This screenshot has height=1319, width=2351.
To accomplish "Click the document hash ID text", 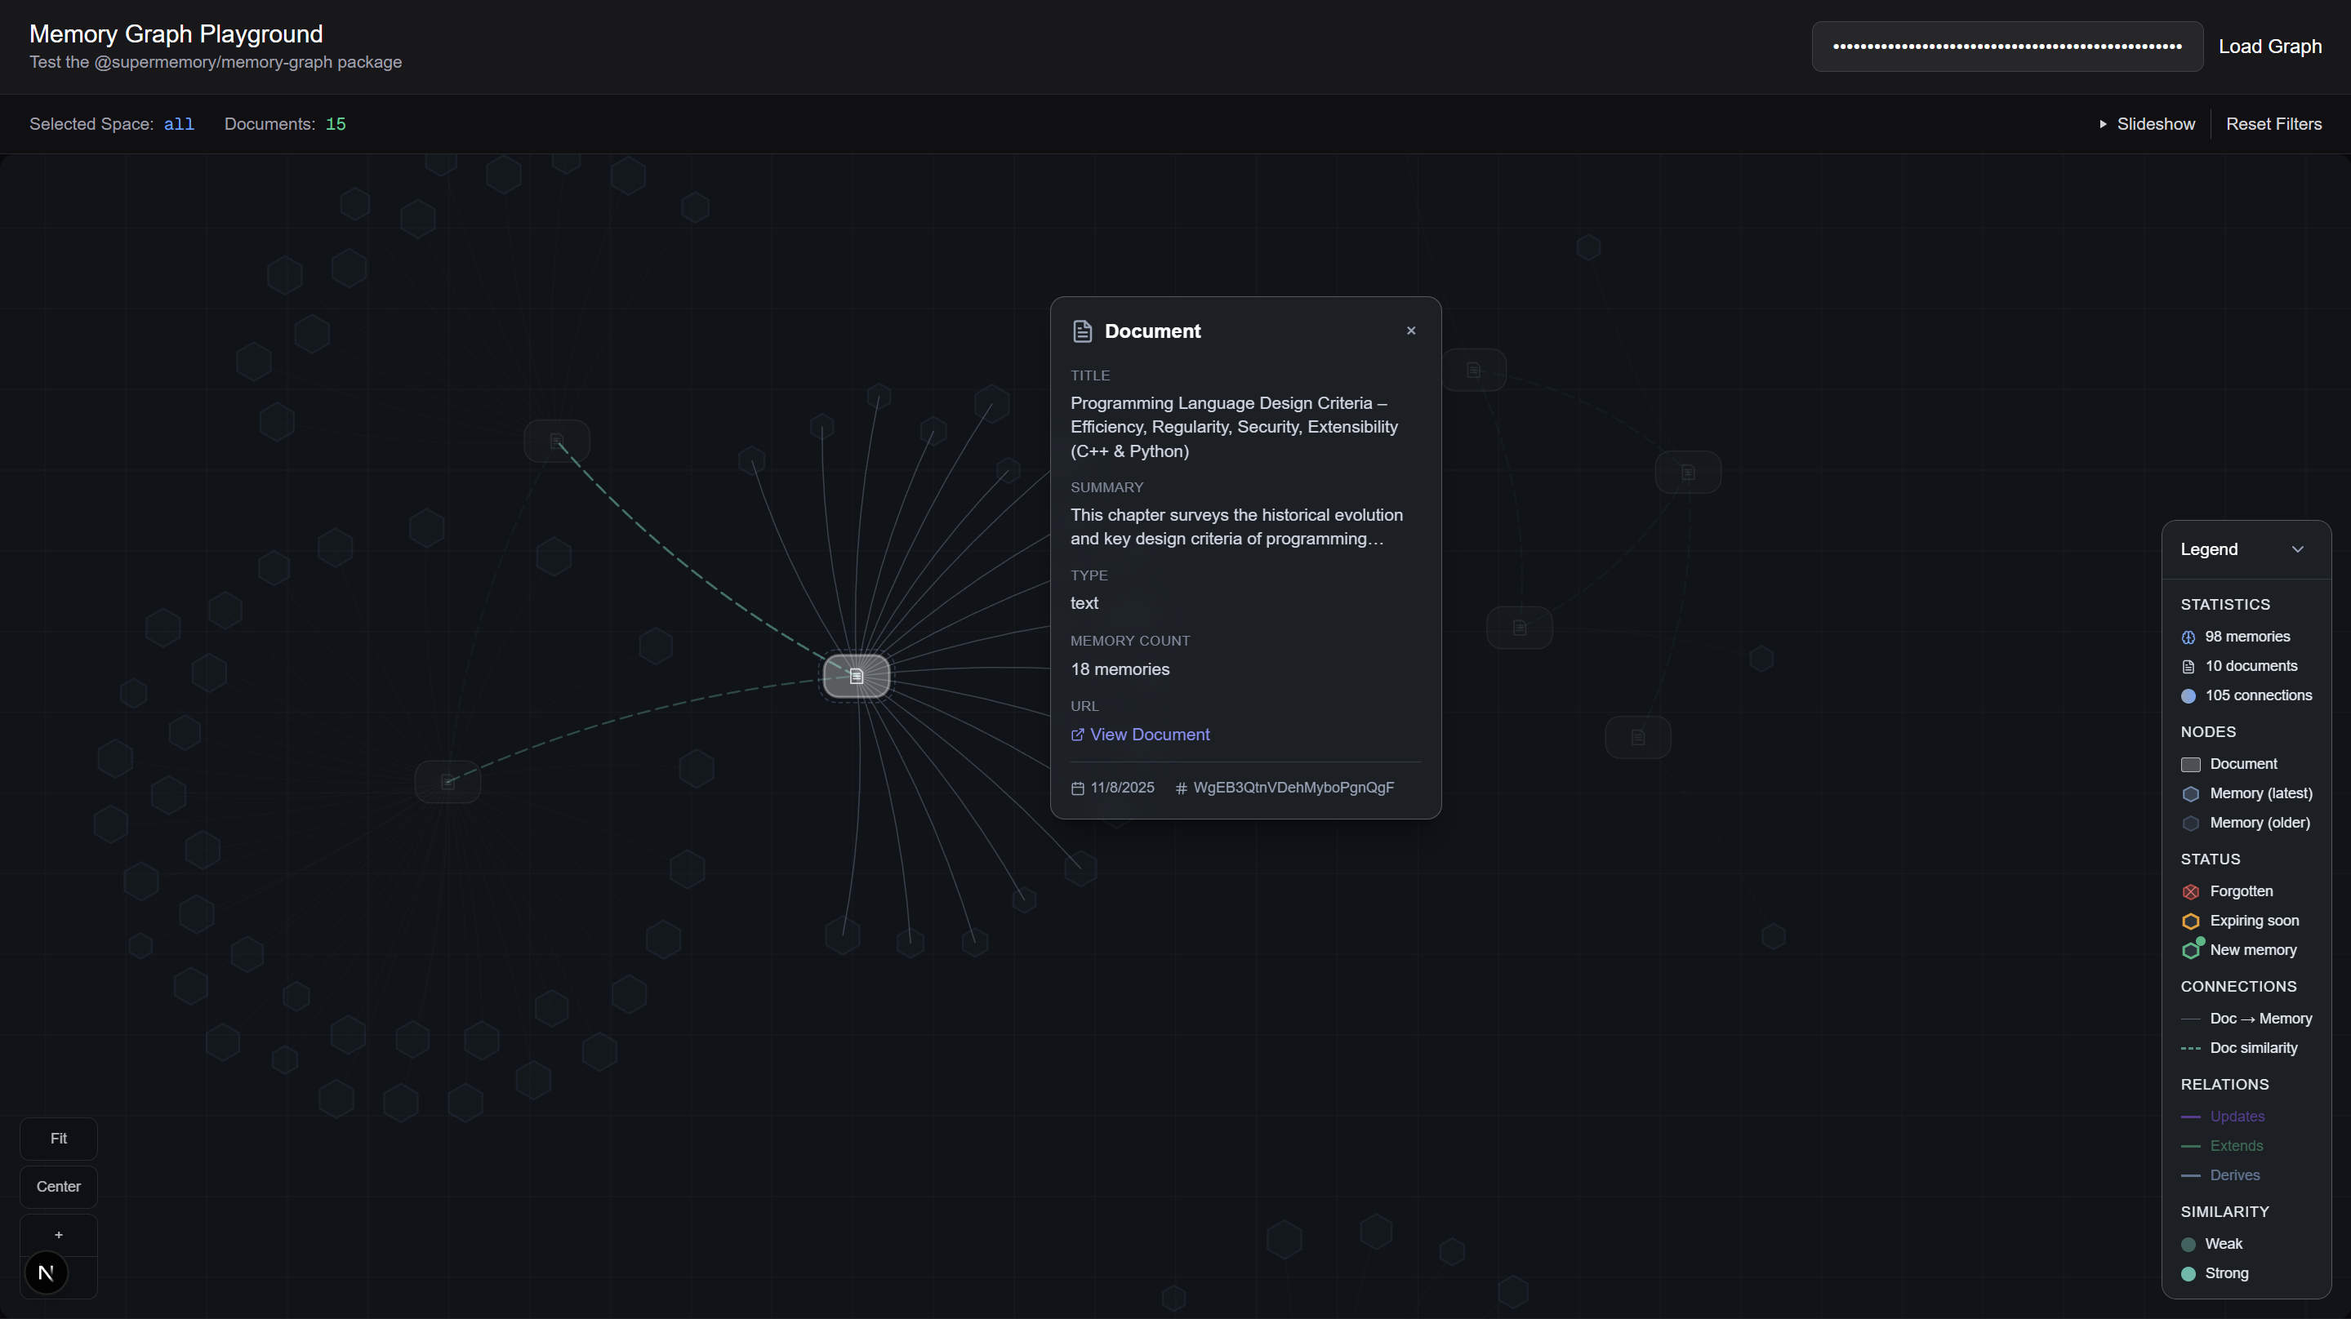I will tap(1293, 787).
